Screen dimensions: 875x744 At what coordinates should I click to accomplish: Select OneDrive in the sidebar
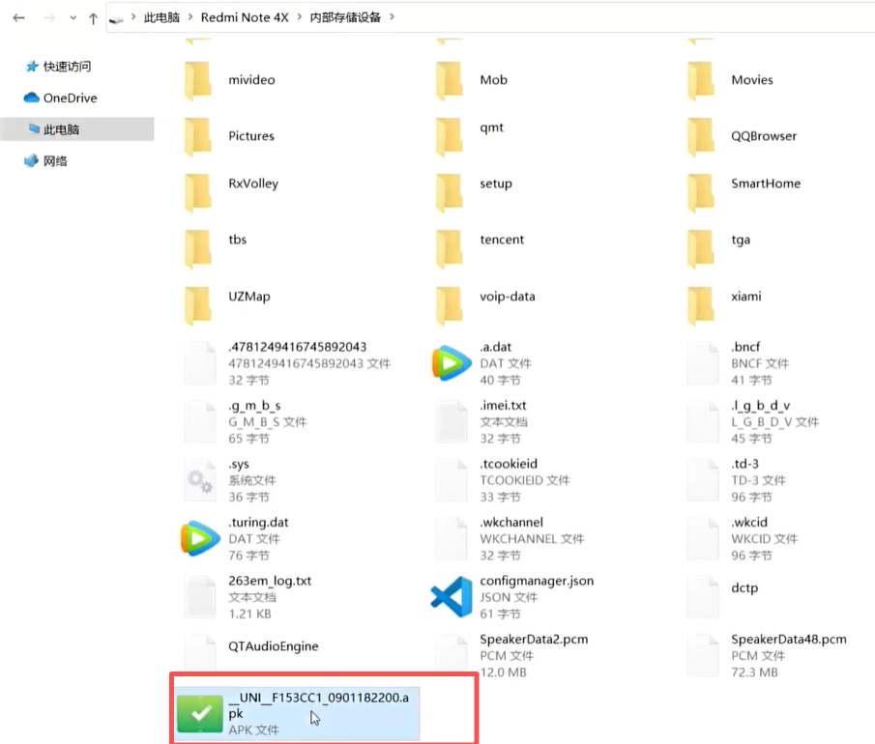point(60,98)
